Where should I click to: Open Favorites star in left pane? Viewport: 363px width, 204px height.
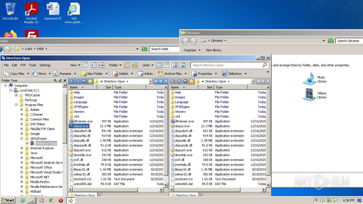click(x=90, y=81)
